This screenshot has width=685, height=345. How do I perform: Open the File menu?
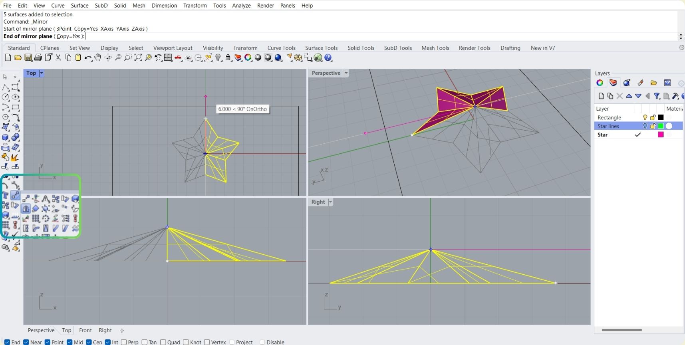(7, 6)
